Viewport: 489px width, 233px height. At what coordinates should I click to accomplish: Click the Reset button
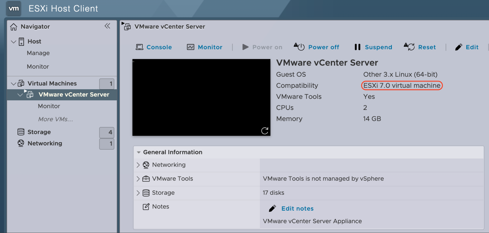tap(420, 47)
